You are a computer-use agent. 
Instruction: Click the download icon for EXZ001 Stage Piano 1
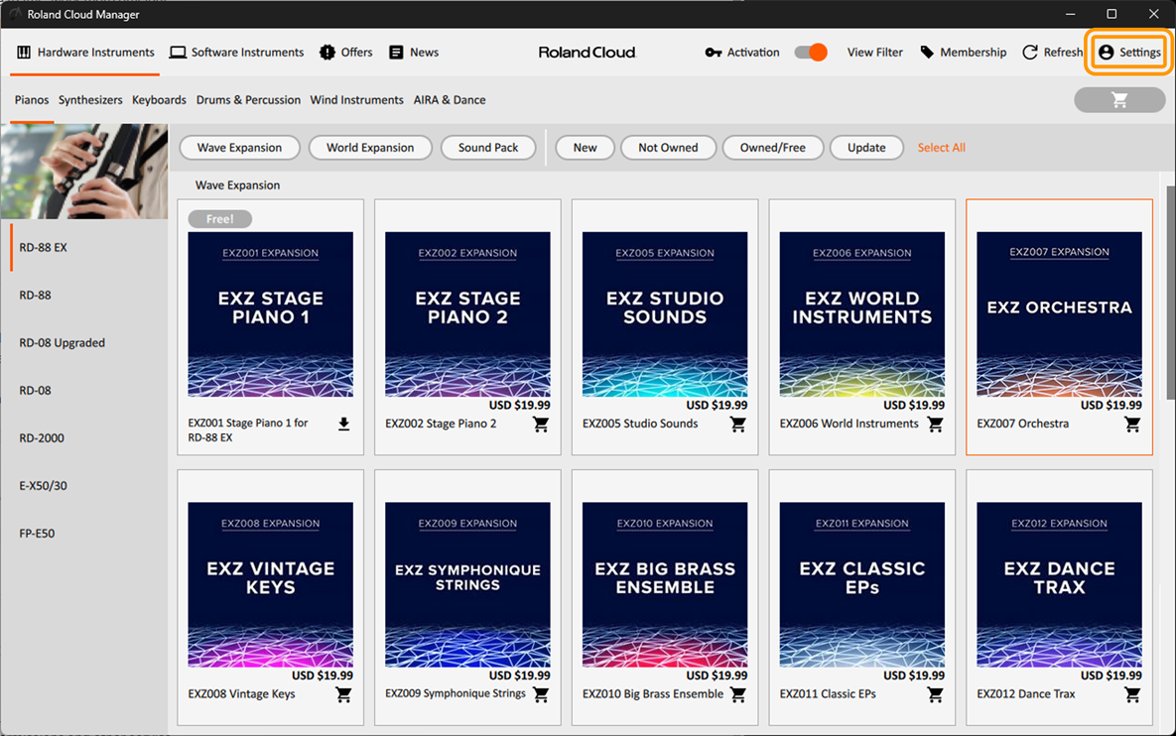pos(343,425)
